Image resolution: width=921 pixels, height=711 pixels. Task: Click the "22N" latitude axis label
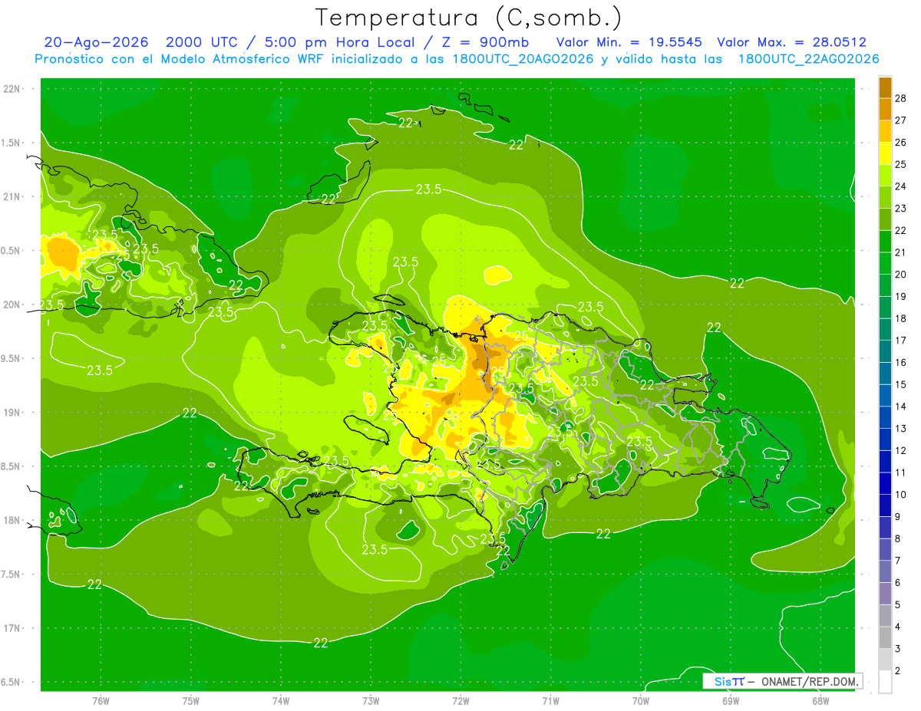pyautogui.click(x=12, y=89)
